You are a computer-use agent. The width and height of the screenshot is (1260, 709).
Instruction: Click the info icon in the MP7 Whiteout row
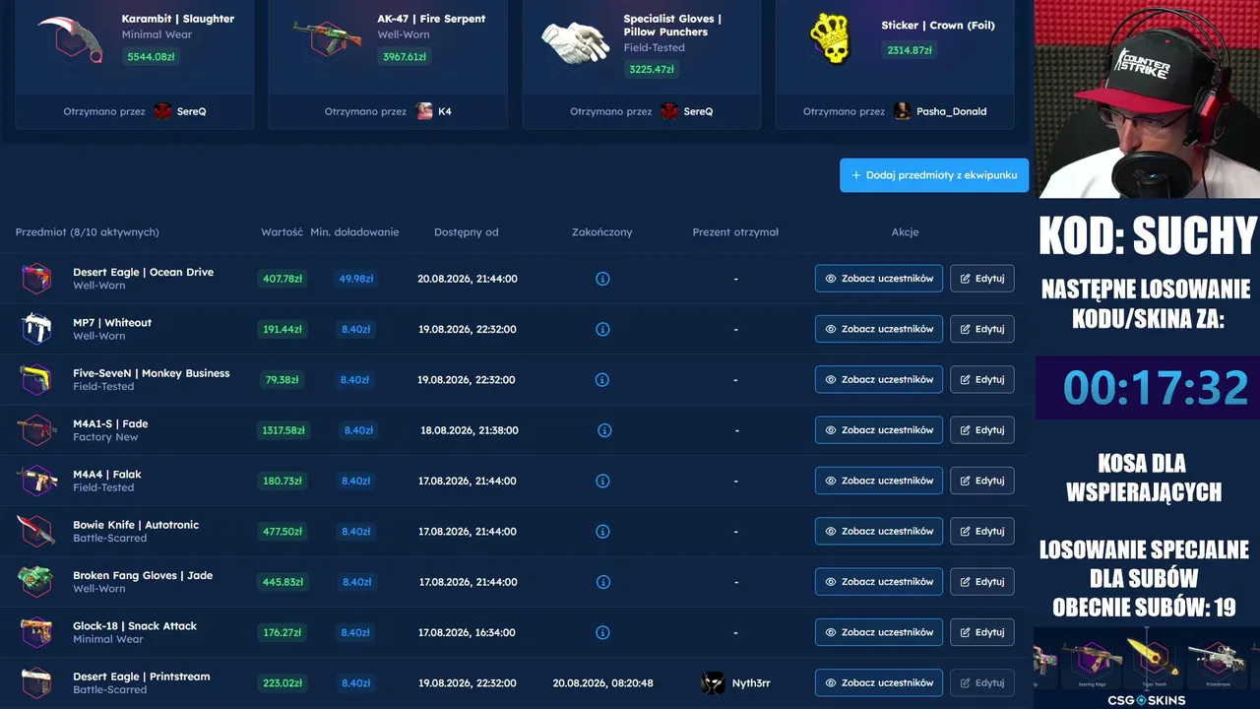(602, 329)
